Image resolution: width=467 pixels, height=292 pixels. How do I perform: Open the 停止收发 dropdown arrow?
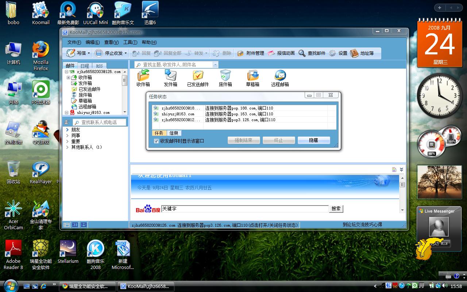tap(126, 53)
